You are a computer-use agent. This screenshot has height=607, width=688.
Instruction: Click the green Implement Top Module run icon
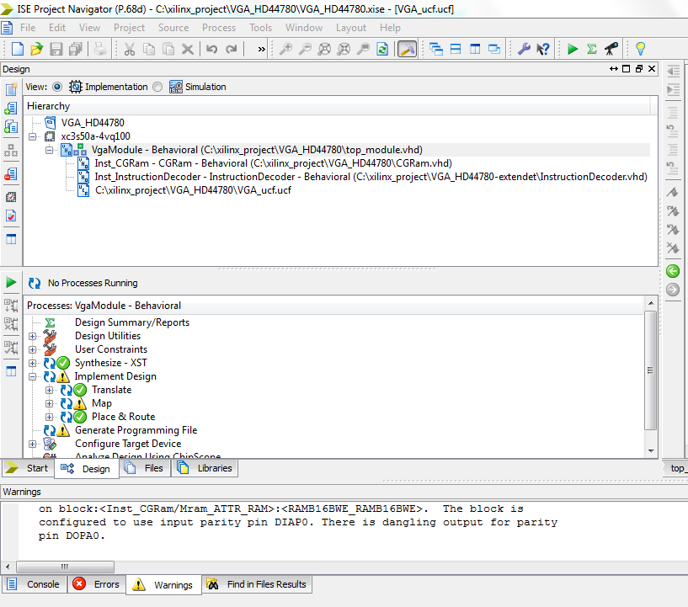point(572,49)
